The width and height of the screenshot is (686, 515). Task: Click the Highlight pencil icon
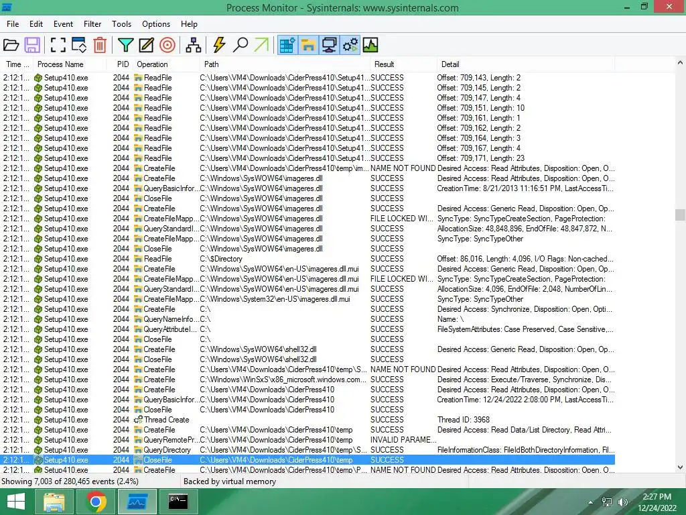(x=146, y=45)
